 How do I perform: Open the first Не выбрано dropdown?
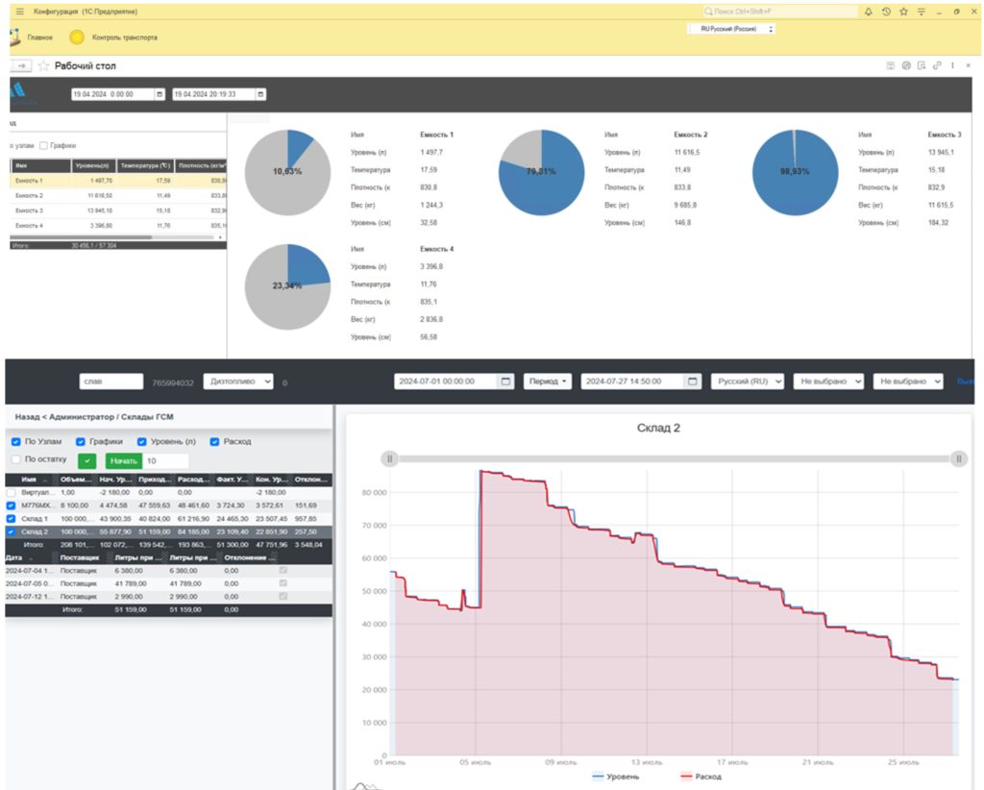coord(828,382)
